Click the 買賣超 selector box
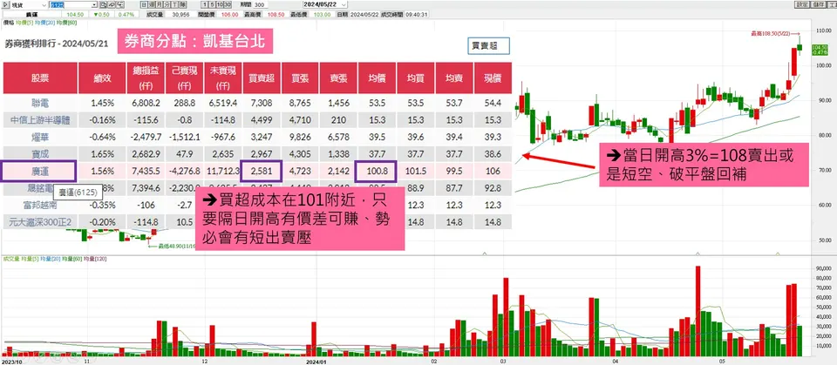 coord(488,46)
